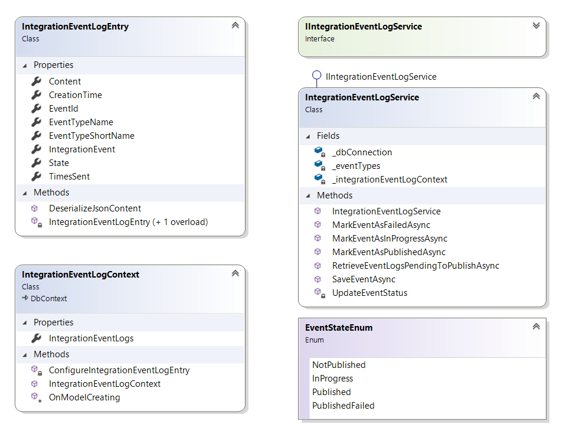Image resolution: width=563 pixels, height=437 pixels.
Task: Select the EventTypeShortName property
Action: [91, 136]
